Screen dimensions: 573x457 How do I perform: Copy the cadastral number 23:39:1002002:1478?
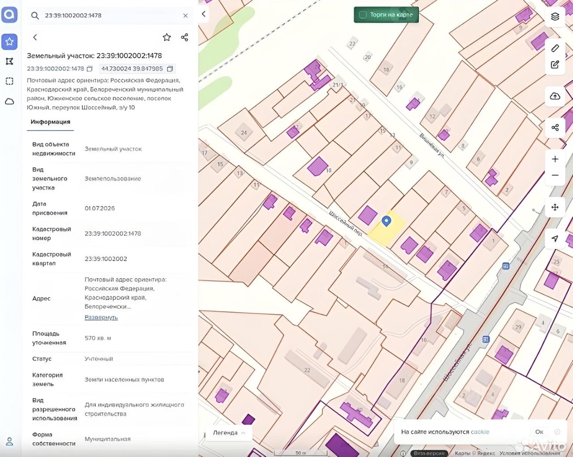point(90,69)
